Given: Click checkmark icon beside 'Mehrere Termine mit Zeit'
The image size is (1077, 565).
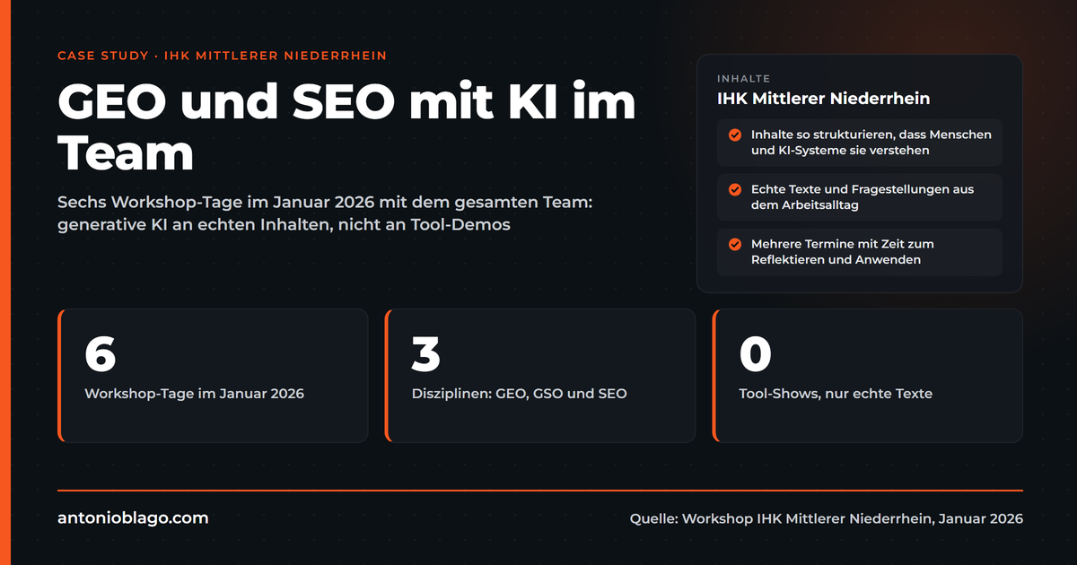Looking at the screenshot, I should coord(734,244).
